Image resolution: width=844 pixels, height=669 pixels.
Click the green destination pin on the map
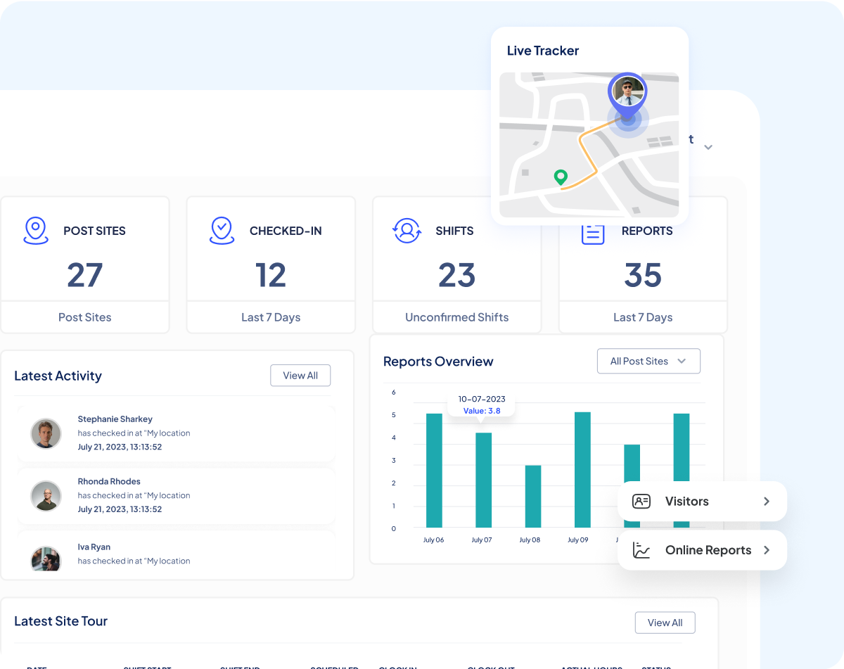point(560,177)
